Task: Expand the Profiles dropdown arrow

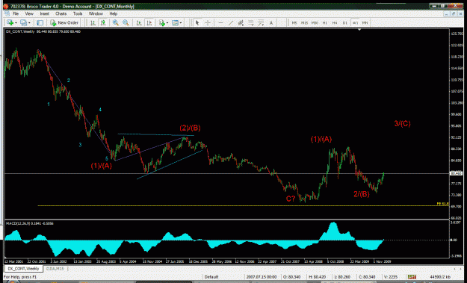Action: coord(29,23)
